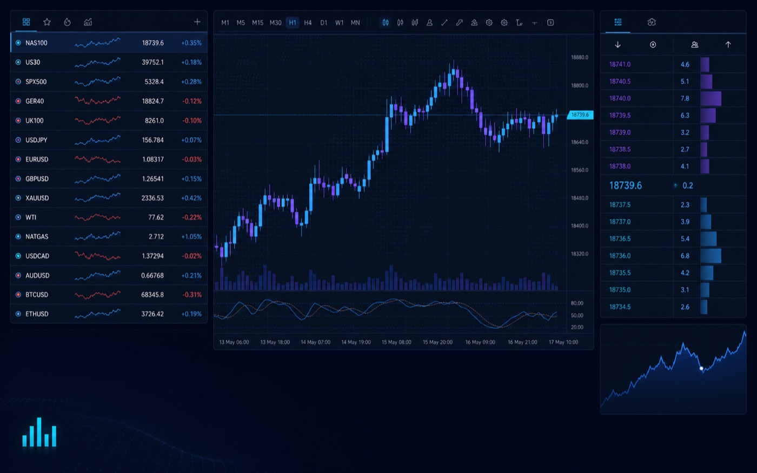
Task: Open the layers icon in chart toolbar
Action: [474, 23]
